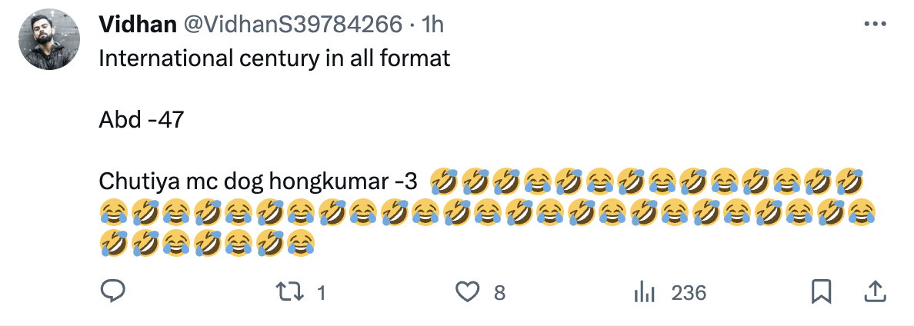
Task: Bookmark this tweet
Action: point(821,292)
